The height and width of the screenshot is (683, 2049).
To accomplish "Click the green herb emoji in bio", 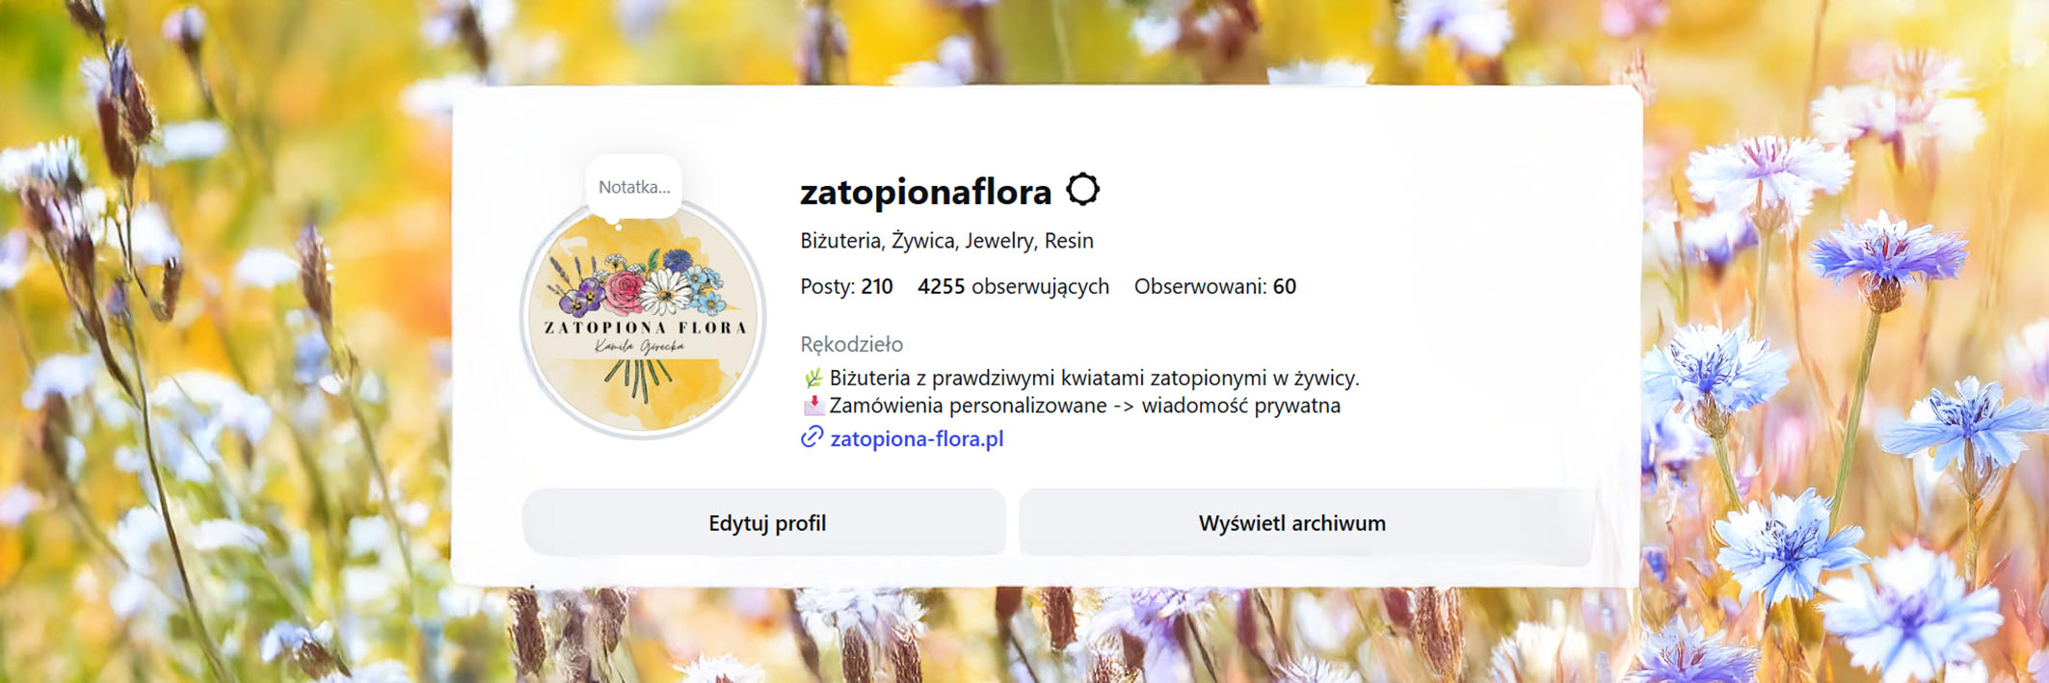I will pos(812,378).
